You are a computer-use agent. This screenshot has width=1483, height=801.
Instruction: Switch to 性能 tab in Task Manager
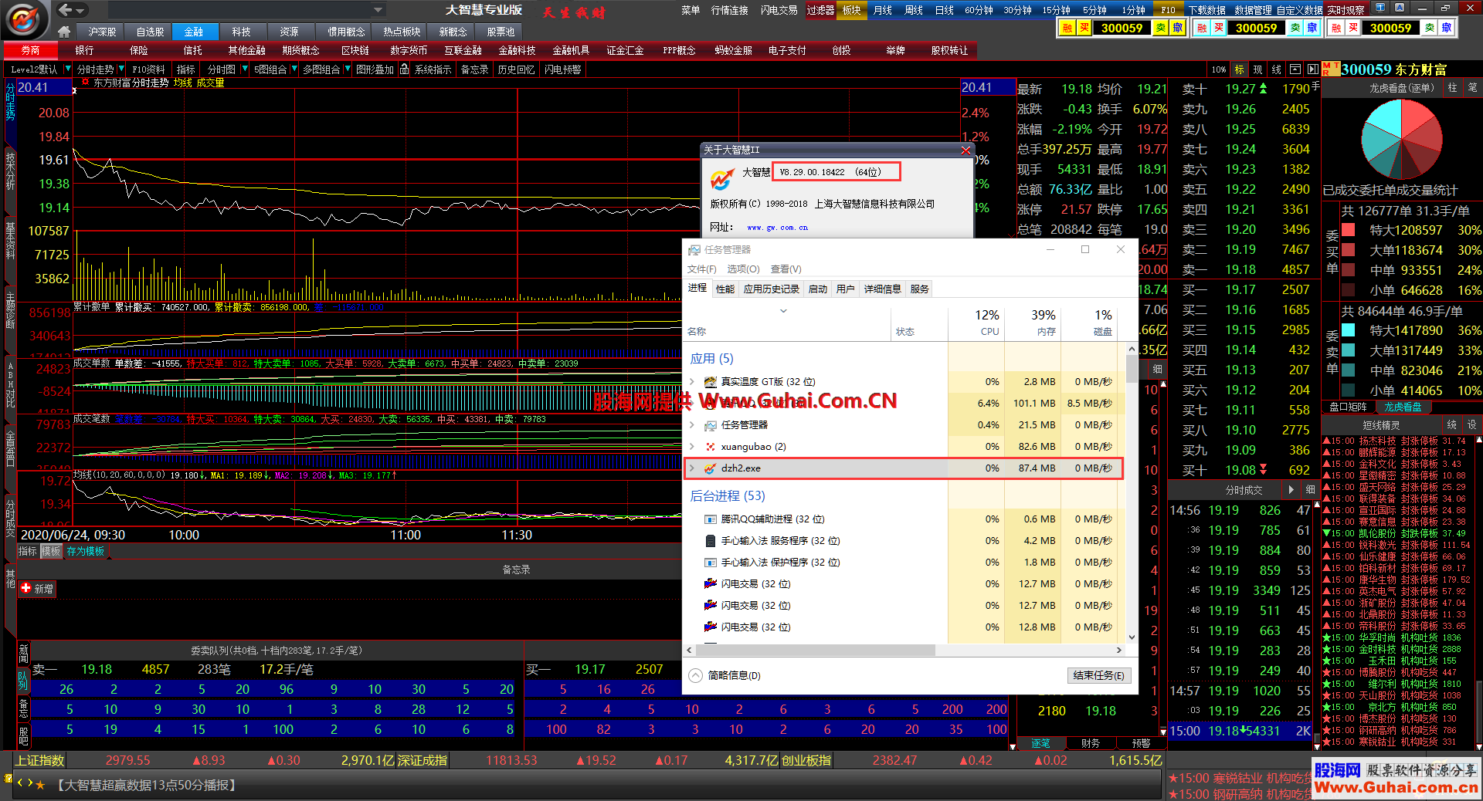(725, 289)
